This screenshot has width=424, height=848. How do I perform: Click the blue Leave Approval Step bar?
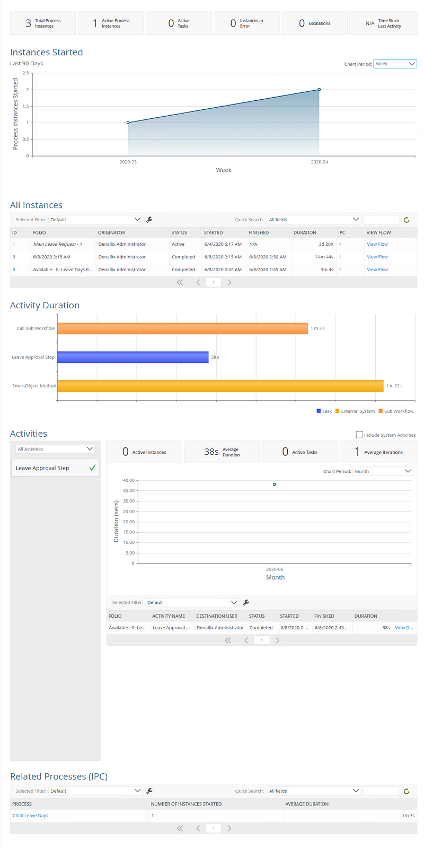132,357
